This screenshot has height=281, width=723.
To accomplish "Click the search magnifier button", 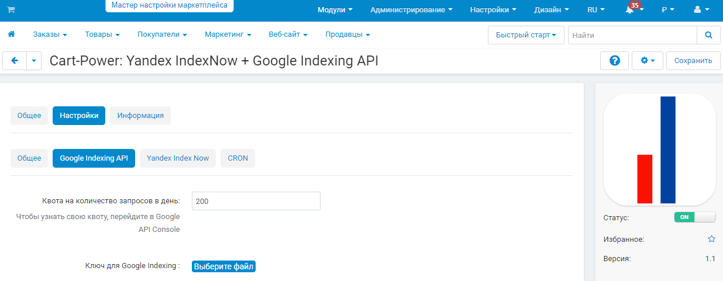I will point(708,35).
